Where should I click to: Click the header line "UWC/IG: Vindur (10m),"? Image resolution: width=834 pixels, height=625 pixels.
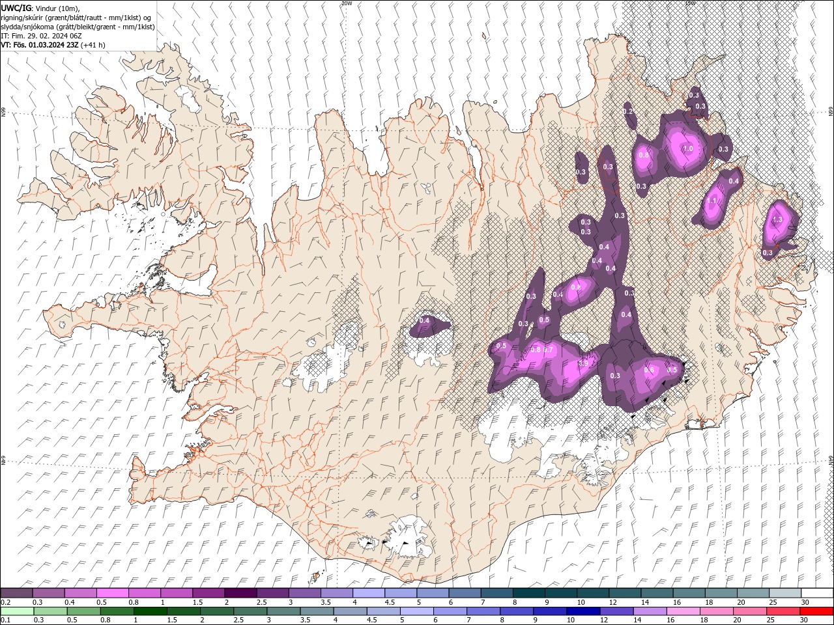tap(40, 8)
